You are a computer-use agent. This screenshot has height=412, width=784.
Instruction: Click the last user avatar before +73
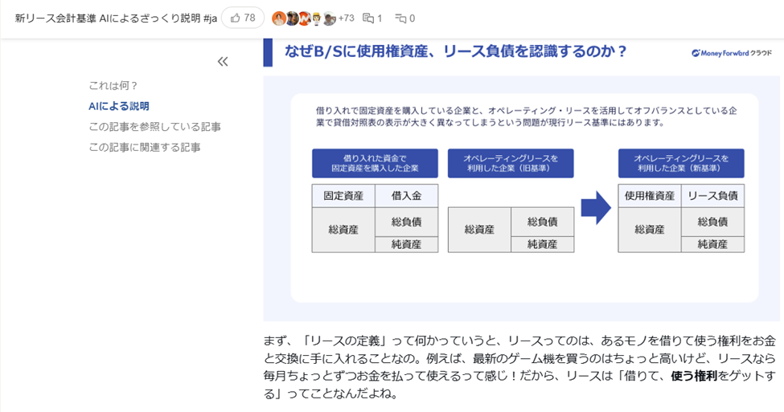(x=329, y=18)
